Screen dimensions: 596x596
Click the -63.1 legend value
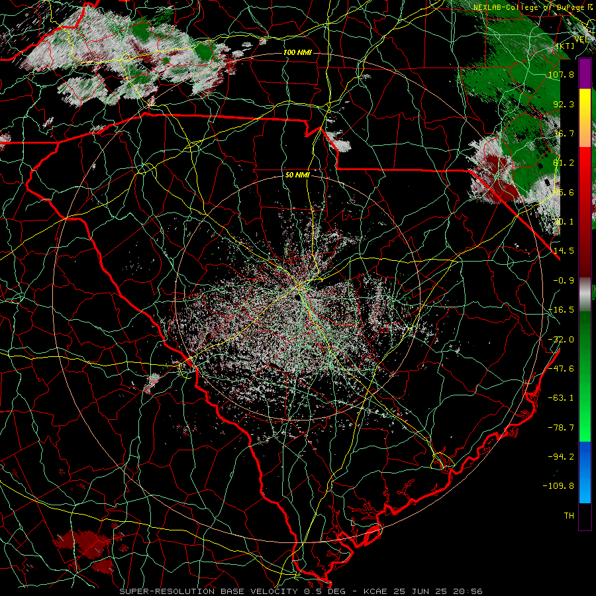pos(561,397)
